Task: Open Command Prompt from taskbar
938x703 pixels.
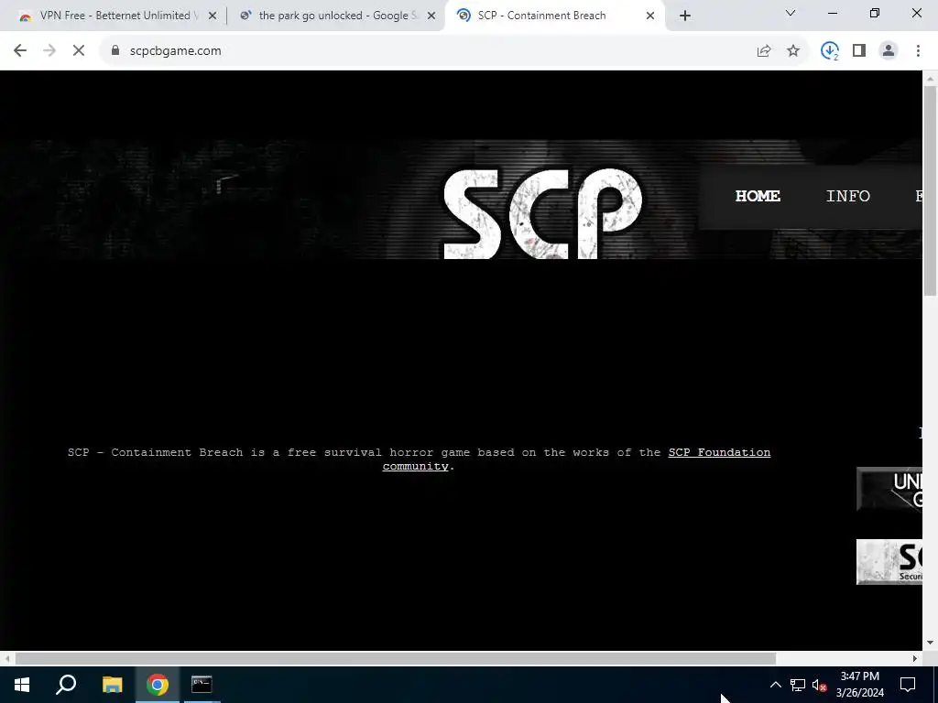Action: click(x=202, y=685)
